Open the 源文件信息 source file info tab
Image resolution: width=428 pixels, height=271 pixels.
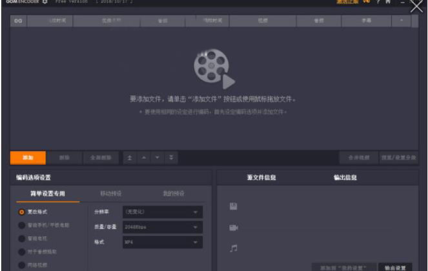(261, 178)
